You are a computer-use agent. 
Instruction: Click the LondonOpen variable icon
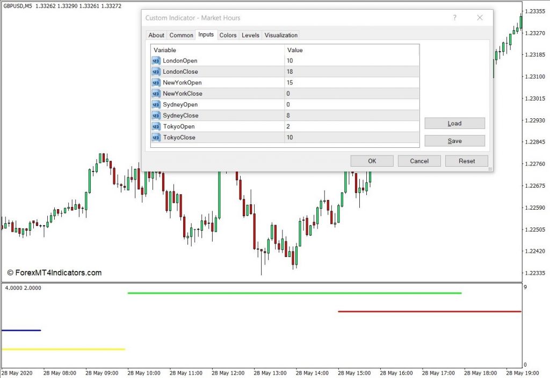156,61
